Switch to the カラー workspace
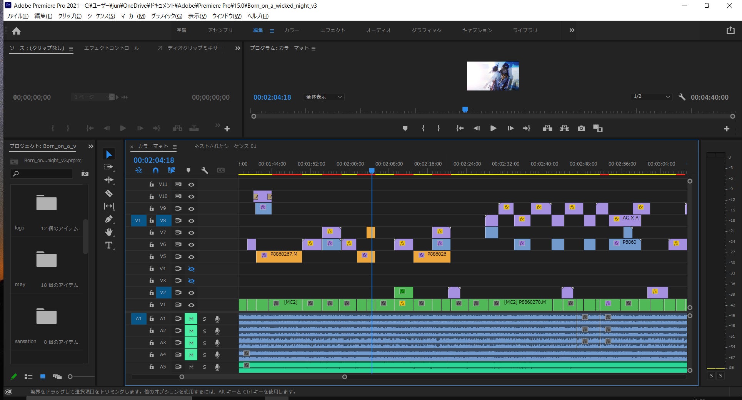 click(x=292, y=30)
